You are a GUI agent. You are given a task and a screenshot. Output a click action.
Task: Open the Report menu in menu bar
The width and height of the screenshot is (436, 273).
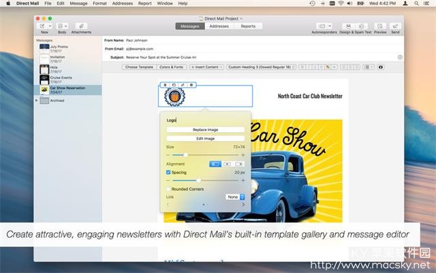coord(145,3)
